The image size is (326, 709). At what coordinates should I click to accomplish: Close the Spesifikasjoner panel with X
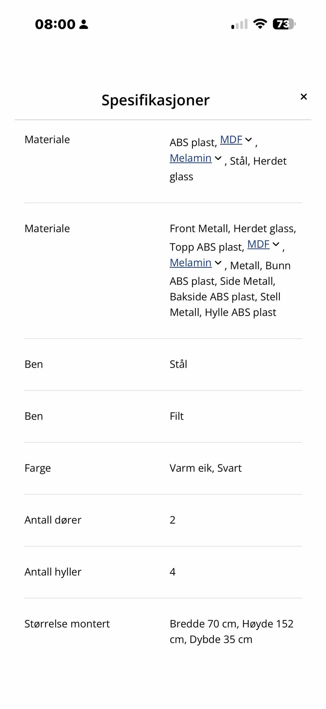tap(304, 97)
